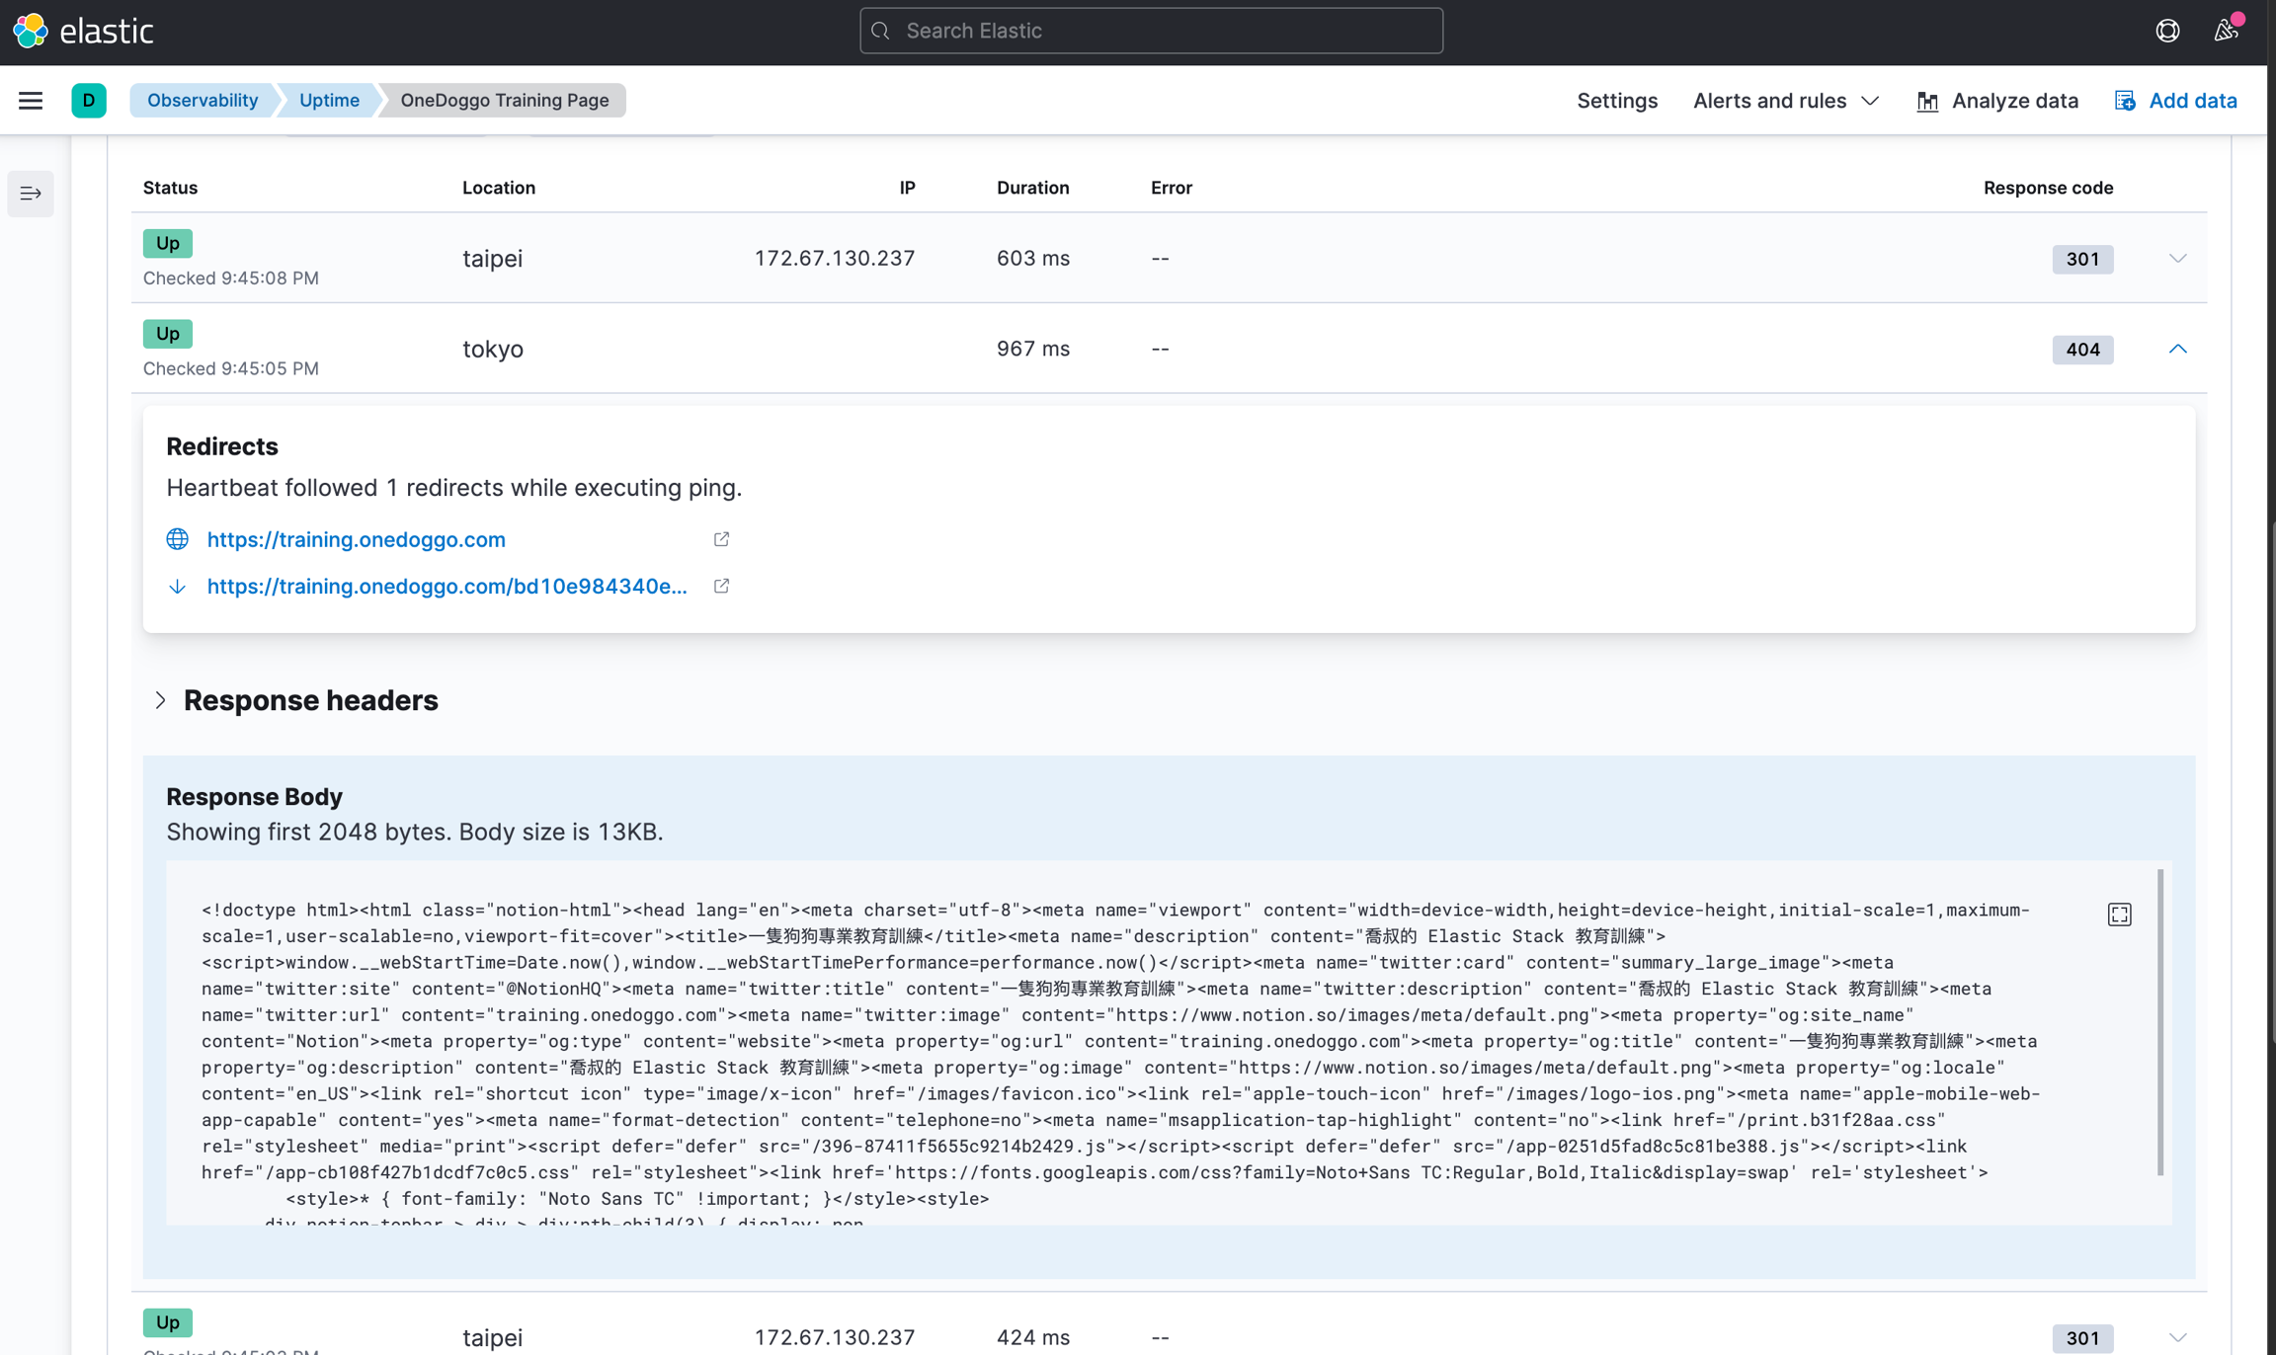This screenshot has height=1355, width=2276.
Task: Expand the bottom taipei 424 ms row
Action: click(x=2177, y=1337)
